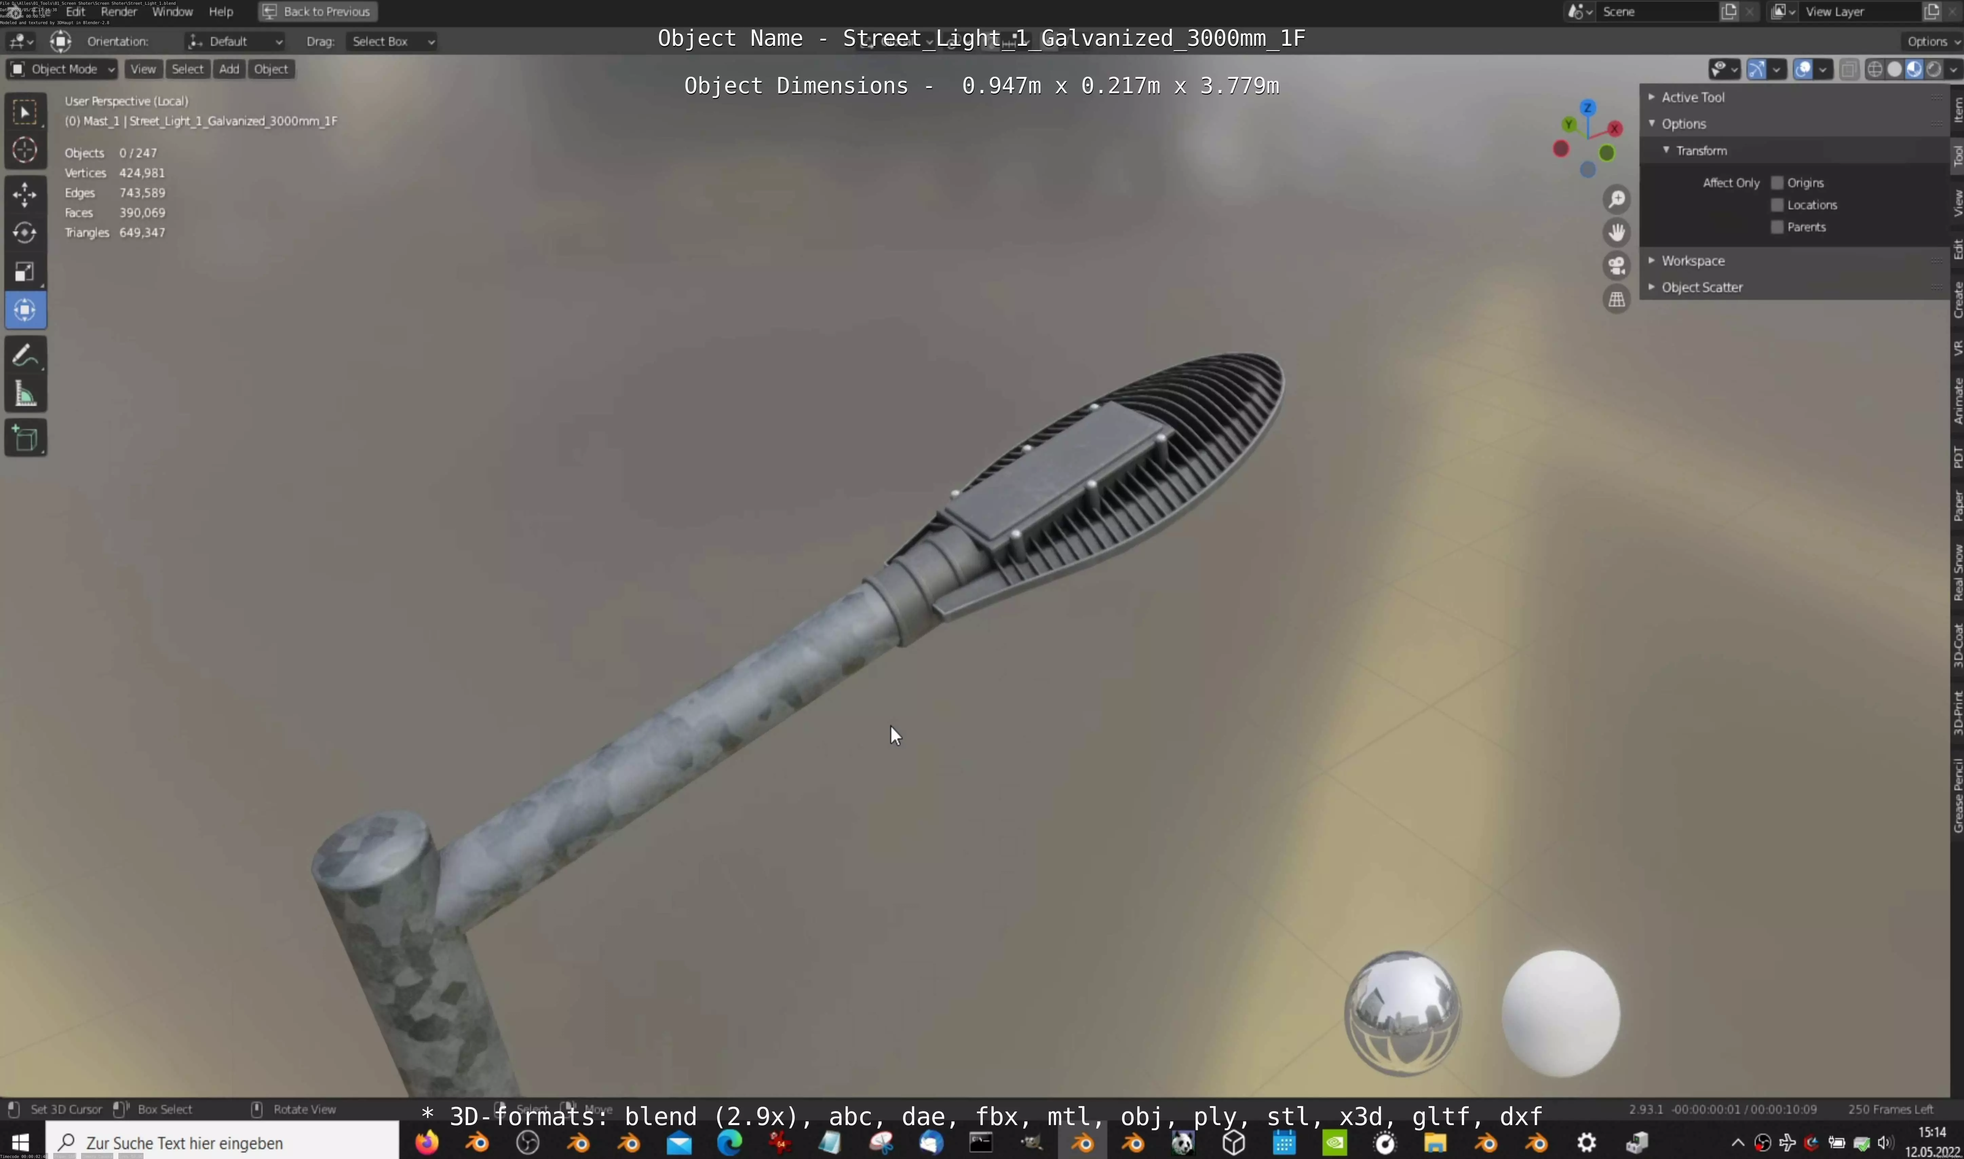This screenshot has height=1159, width=1964.
Task: Switch to Wireframe viewport shading
Action: (1875, 70)
